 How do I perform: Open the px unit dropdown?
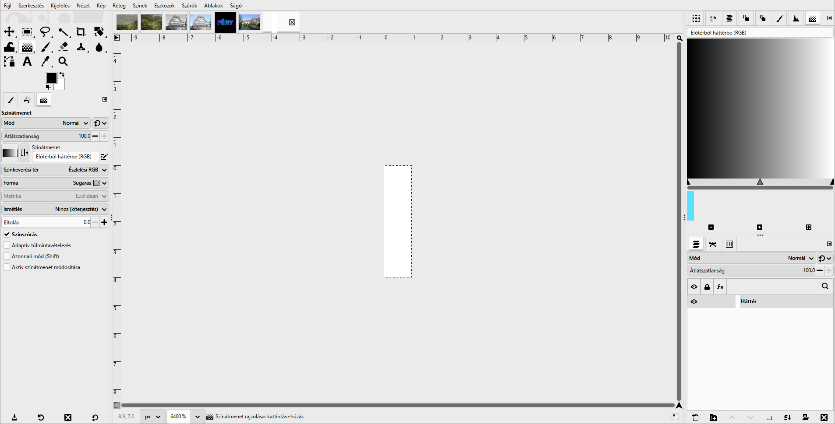tap(152, 417)
